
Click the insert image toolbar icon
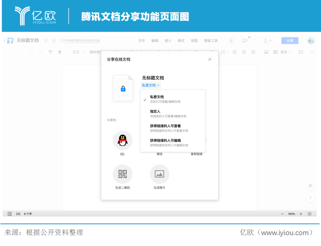coord(266,52)
